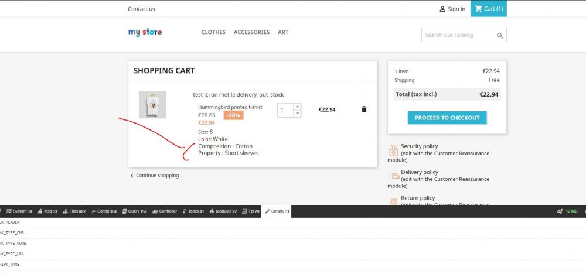The image size is (586, 274).
Task: Increase the quantity with the up arrow
Action: click(297, 107)
